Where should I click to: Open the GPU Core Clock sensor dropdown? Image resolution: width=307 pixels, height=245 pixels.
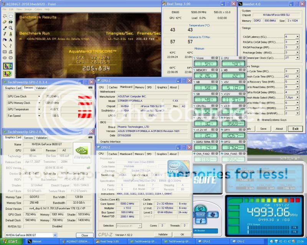(39, 96)
